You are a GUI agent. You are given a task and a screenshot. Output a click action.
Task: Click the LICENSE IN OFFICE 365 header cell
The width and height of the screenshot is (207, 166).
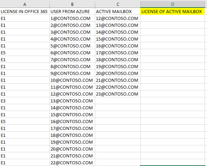[x=25, y=11]
